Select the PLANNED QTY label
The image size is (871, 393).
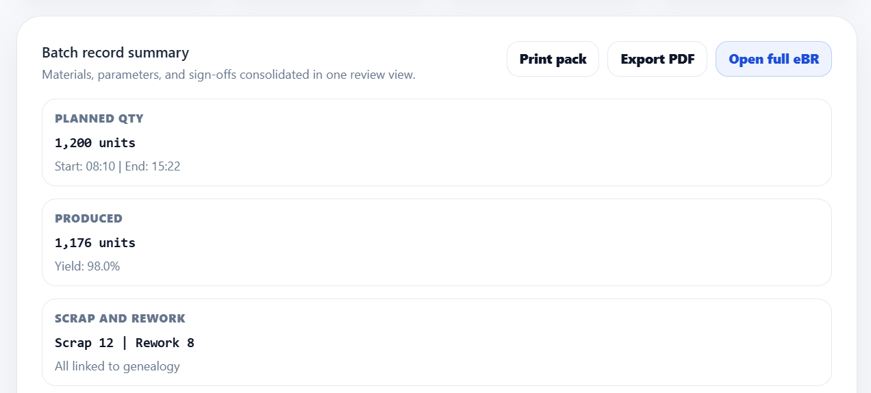click(99, 118)
